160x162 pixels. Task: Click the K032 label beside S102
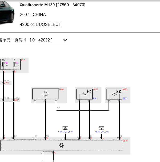[x=125, y=90]
